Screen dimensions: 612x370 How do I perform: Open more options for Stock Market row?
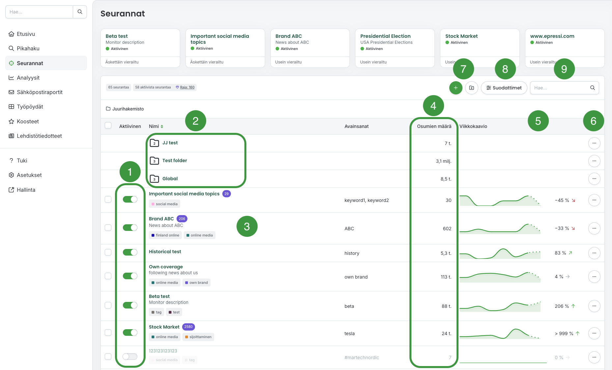(594, 333)
